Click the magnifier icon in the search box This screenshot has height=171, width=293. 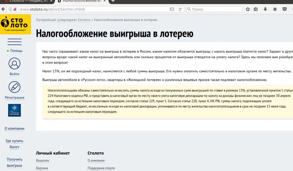coord(189,9)
